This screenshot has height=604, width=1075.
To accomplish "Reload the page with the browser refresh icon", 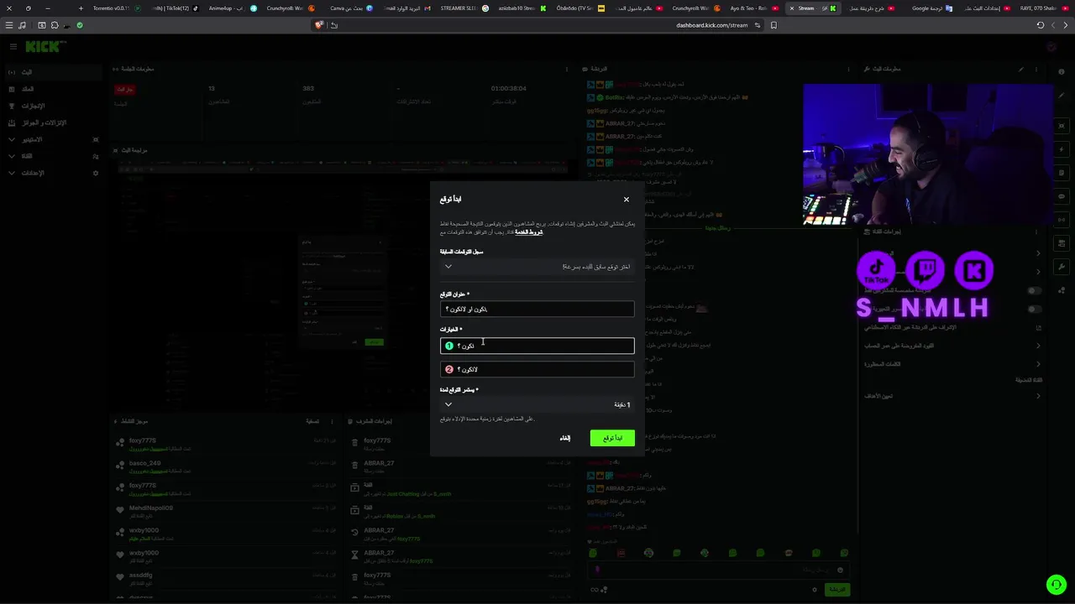I will click(1041, 25).
